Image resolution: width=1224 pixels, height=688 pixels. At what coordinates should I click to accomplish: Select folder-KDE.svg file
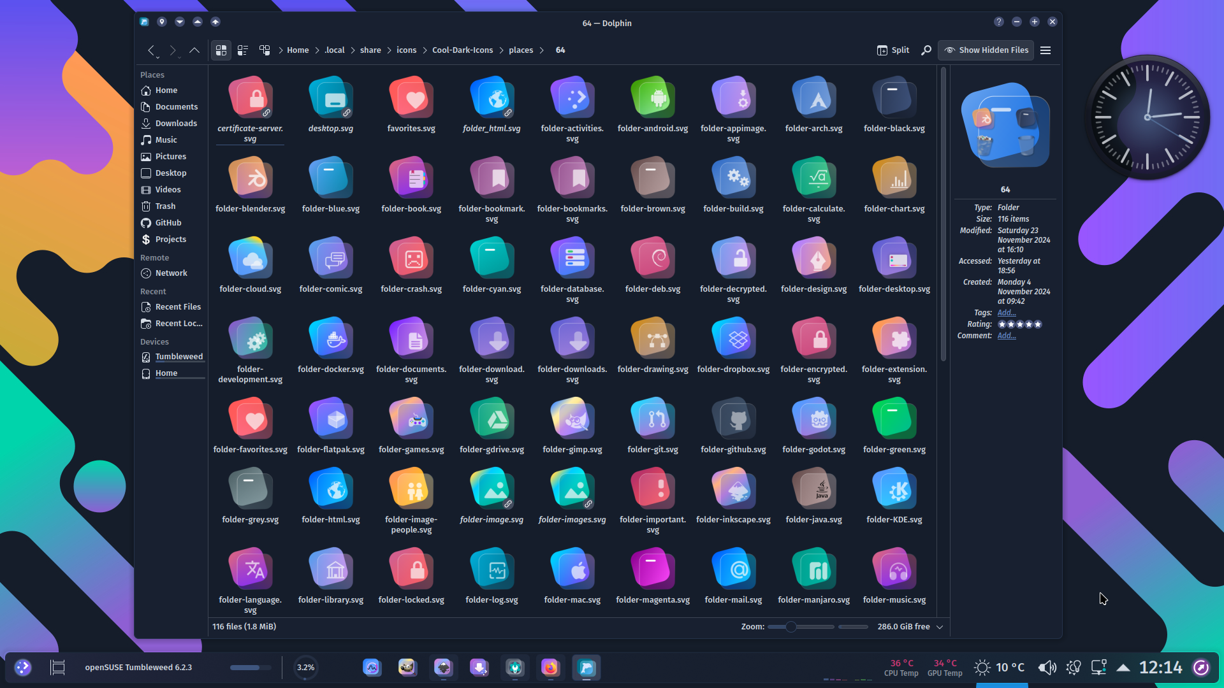pyautogui.click(x=894, y=496)
